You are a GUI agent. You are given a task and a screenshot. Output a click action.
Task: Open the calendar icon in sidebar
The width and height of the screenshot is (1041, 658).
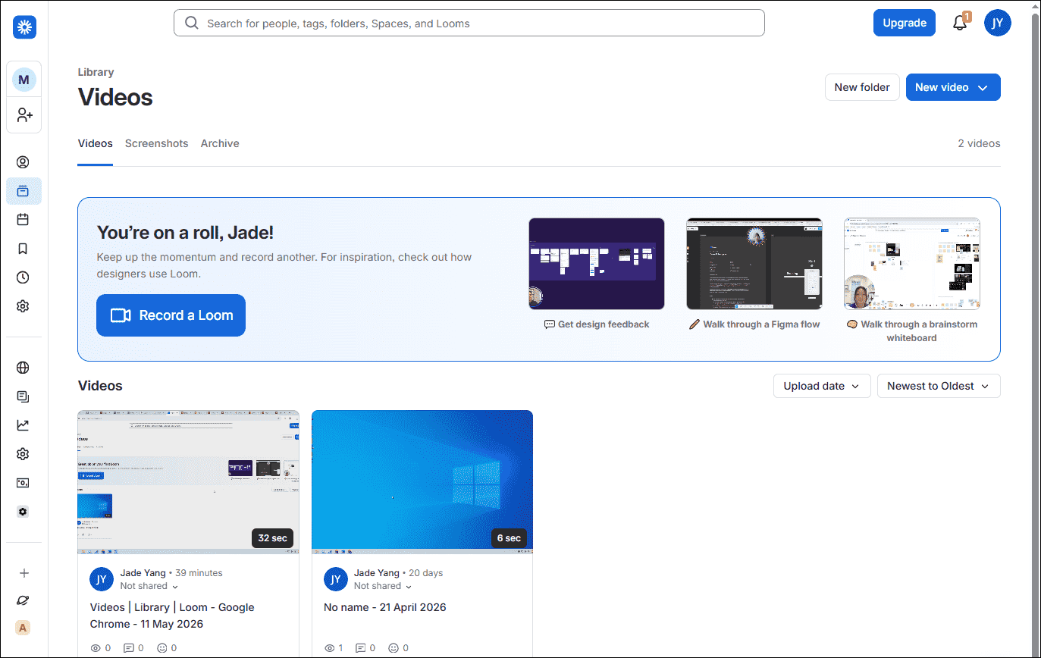click(23, 220)
